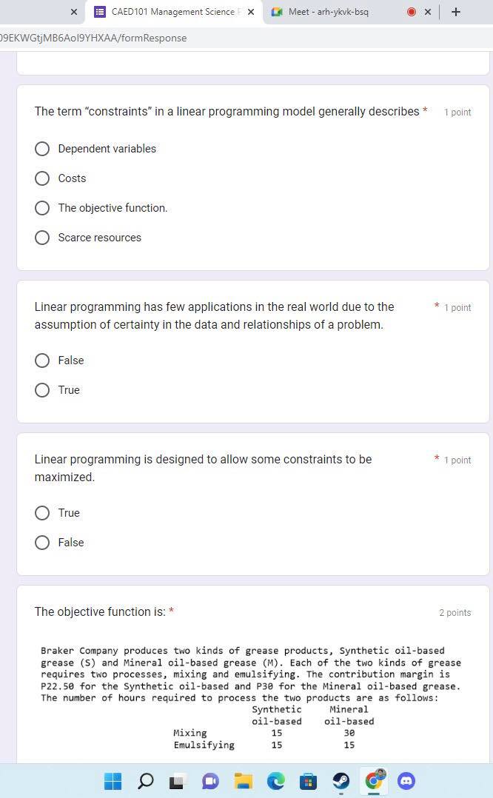Open the Chat app on the taskbar

click(210, 781)
